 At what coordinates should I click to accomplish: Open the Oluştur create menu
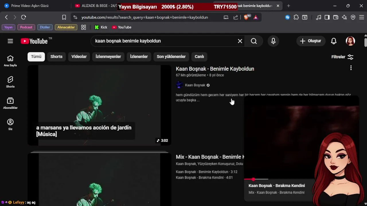[x=311, y=41]
